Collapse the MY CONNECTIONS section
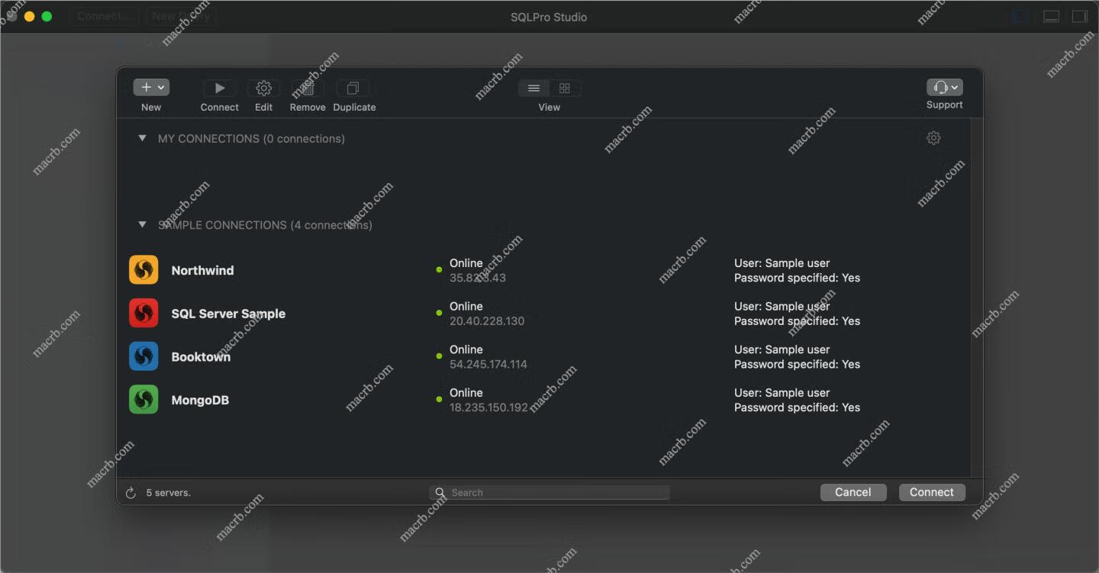This screenshot has width=1099, height=573. (x=142, y=138)
